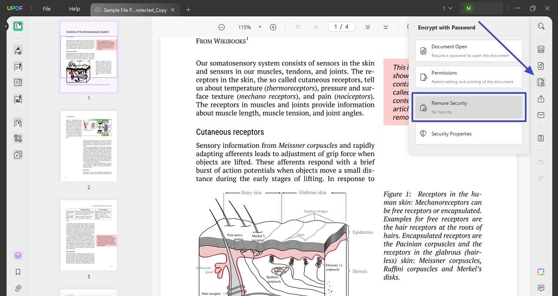Click the OCR icon in right sidebar
Image resolution: width=558 pixels, height=296 pixels.
click(541, 49)
